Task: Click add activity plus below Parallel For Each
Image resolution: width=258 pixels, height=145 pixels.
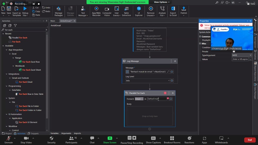Action: click(x=150, y=129)
